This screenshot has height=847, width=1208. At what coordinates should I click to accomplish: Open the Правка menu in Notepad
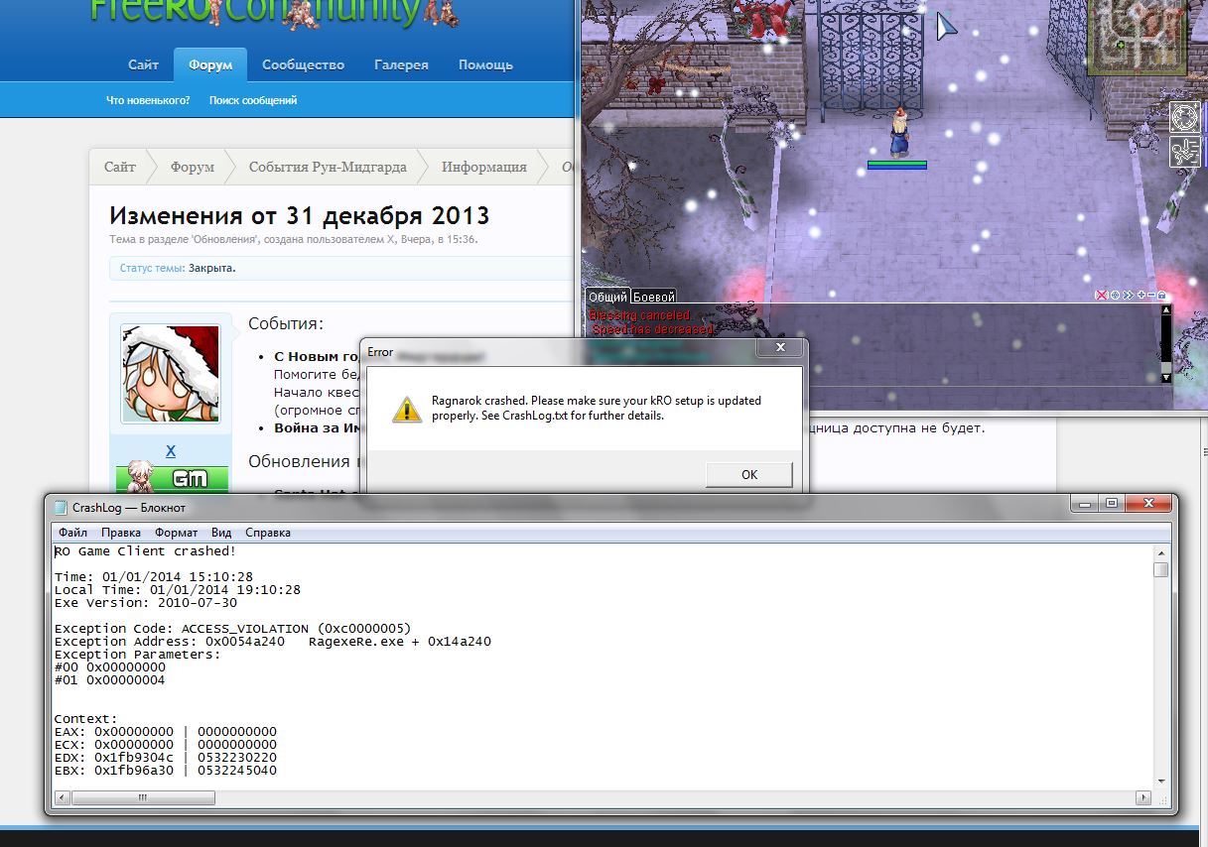pos(120,533)
